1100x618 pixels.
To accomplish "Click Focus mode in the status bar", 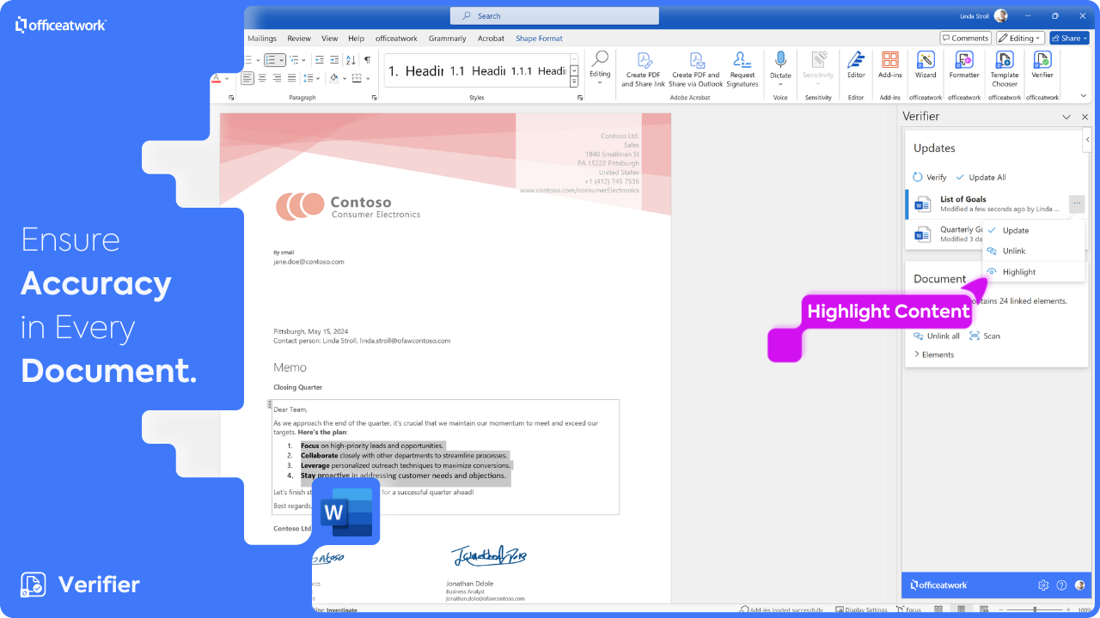I will 908,610.
